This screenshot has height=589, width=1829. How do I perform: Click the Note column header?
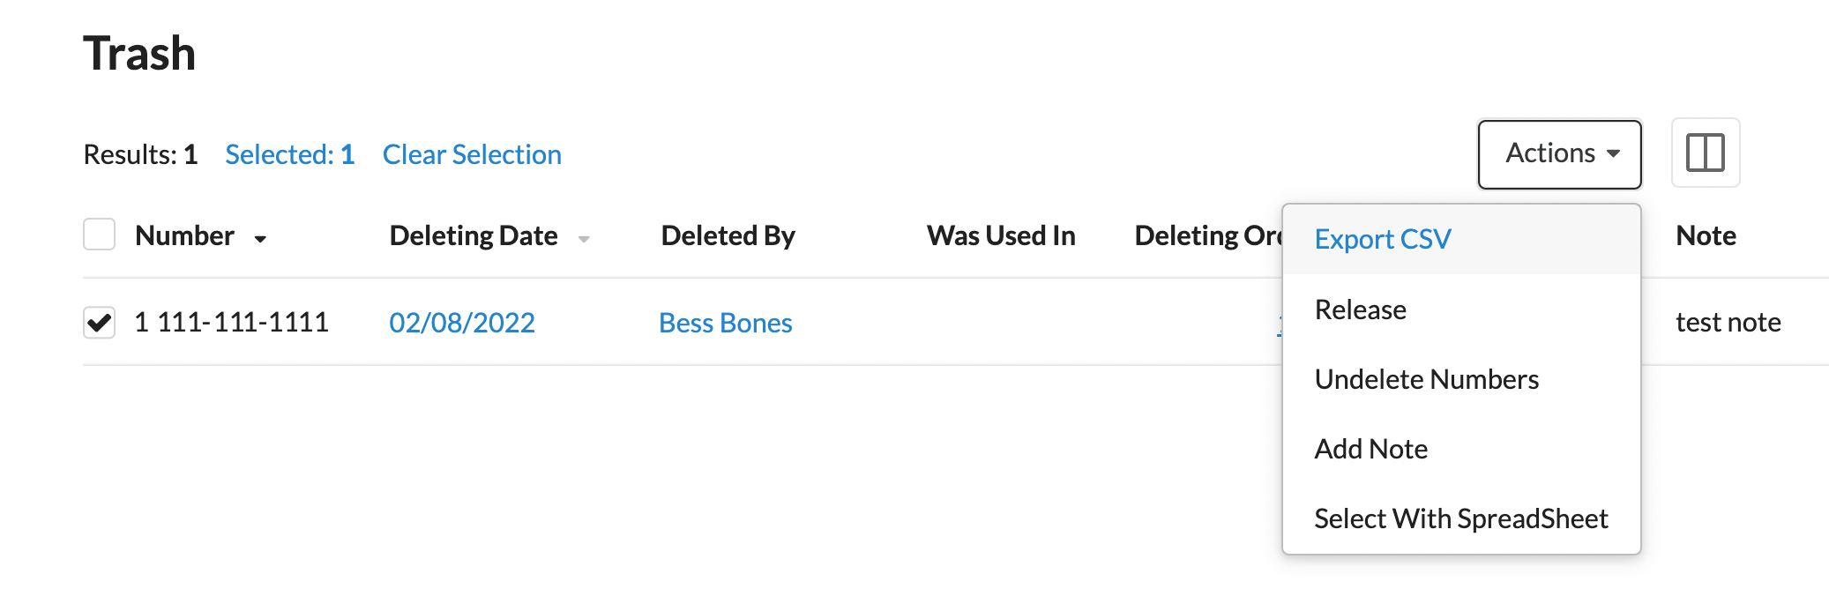pyautogui.click(x=1706, y=235)
